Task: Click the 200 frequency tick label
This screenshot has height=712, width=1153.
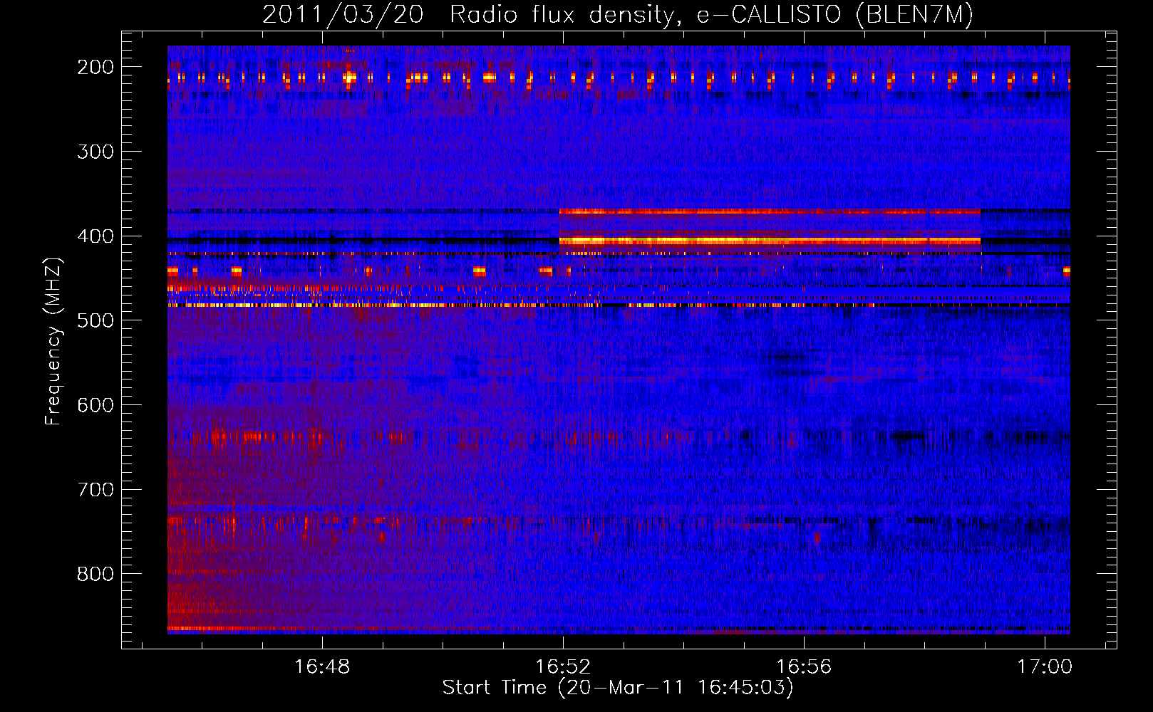Action: [95, 67]
